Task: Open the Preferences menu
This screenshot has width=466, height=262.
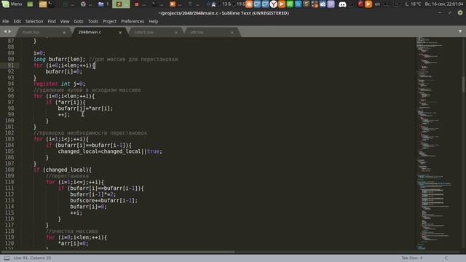Action: (x=133, y=21)
